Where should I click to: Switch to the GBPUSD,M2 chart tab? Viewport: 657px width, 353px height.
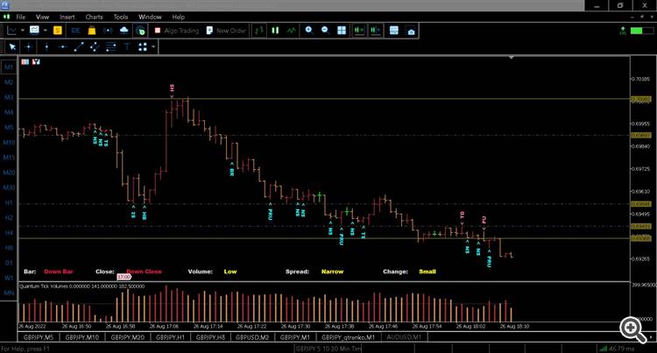pyautogui.click(x=252, y=337)
